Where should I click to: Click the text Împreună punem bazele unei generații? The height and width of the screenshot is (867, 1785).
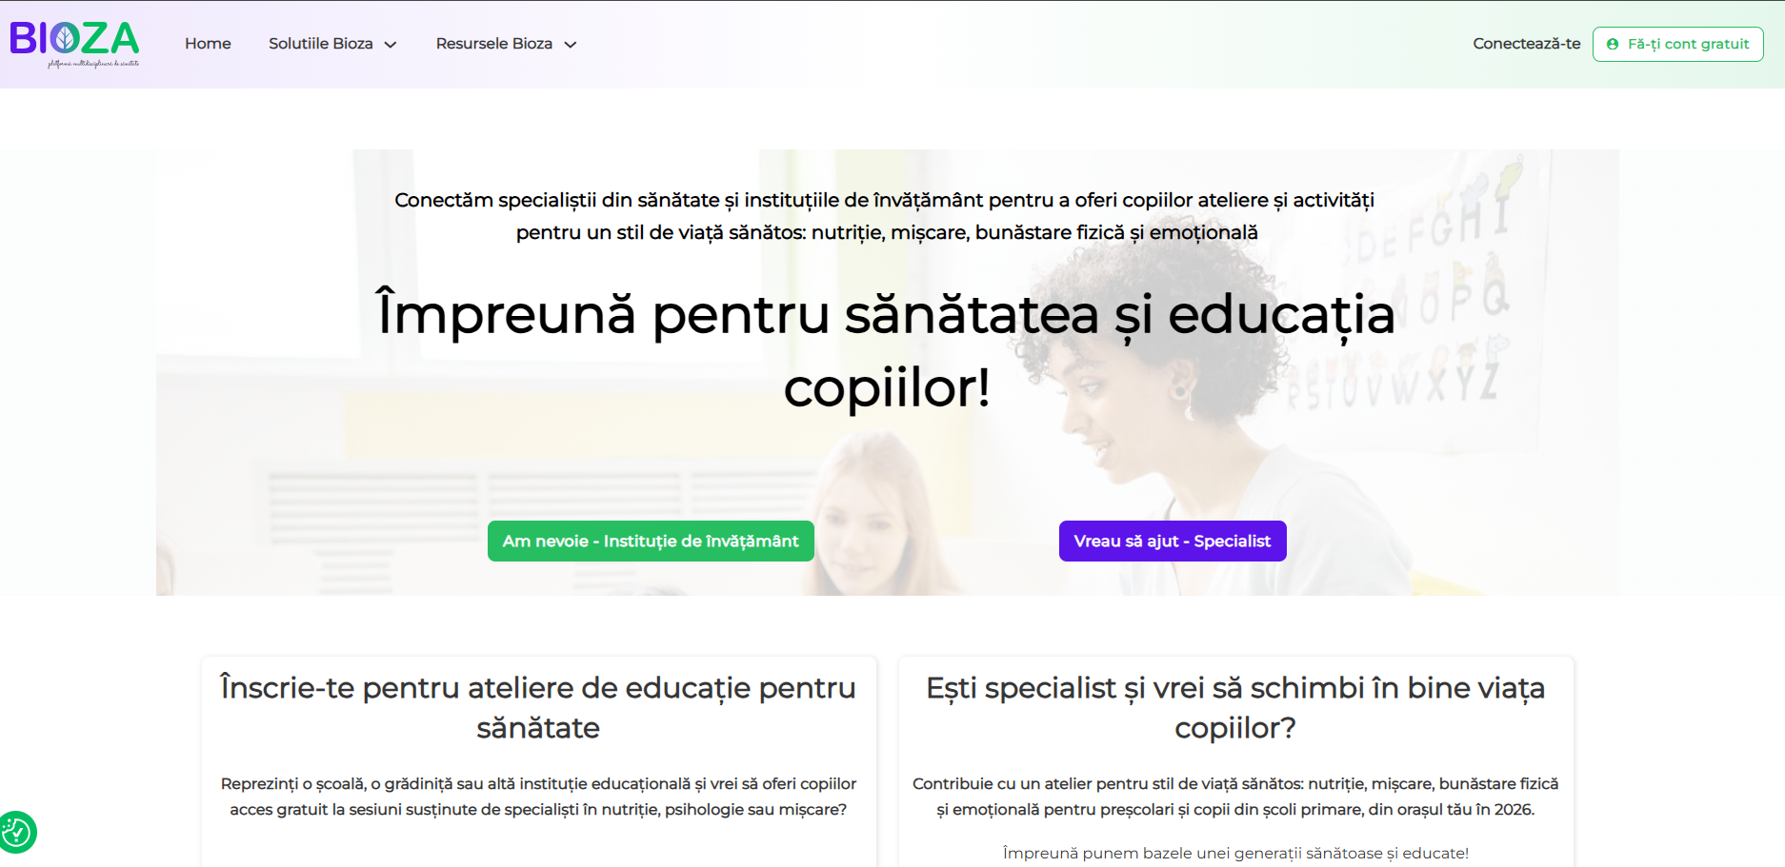pos(1235,853)
